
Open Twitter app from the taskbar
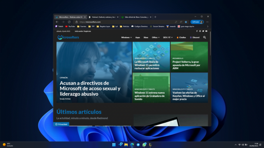pos(138,145)
